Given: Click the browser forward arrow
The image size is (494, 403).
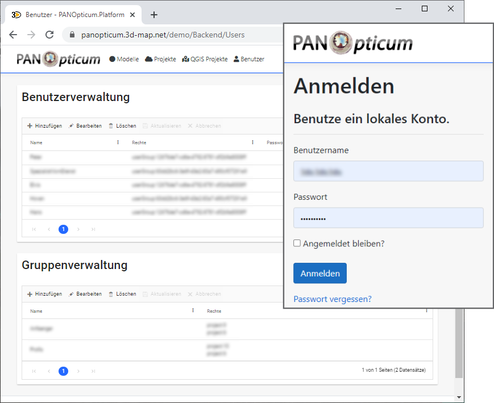Looking at the screenshot, I should [31, 35].
